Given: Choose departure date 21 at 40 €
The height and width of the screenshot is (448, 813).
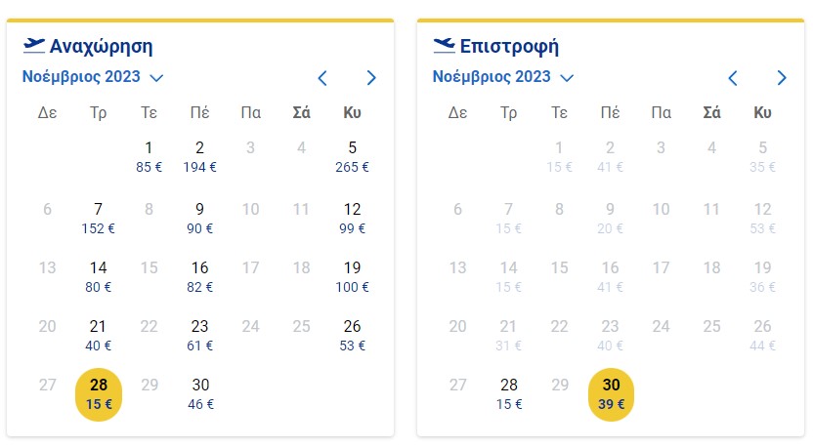Looking at the screenshot, I should [x=99, y=334].
